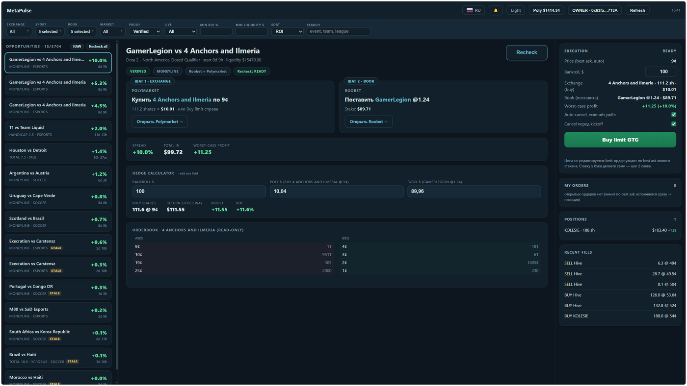Click the opportunities list scrollbar
Image resolution: width=687 pixels, height=386 pixels.
117,206
